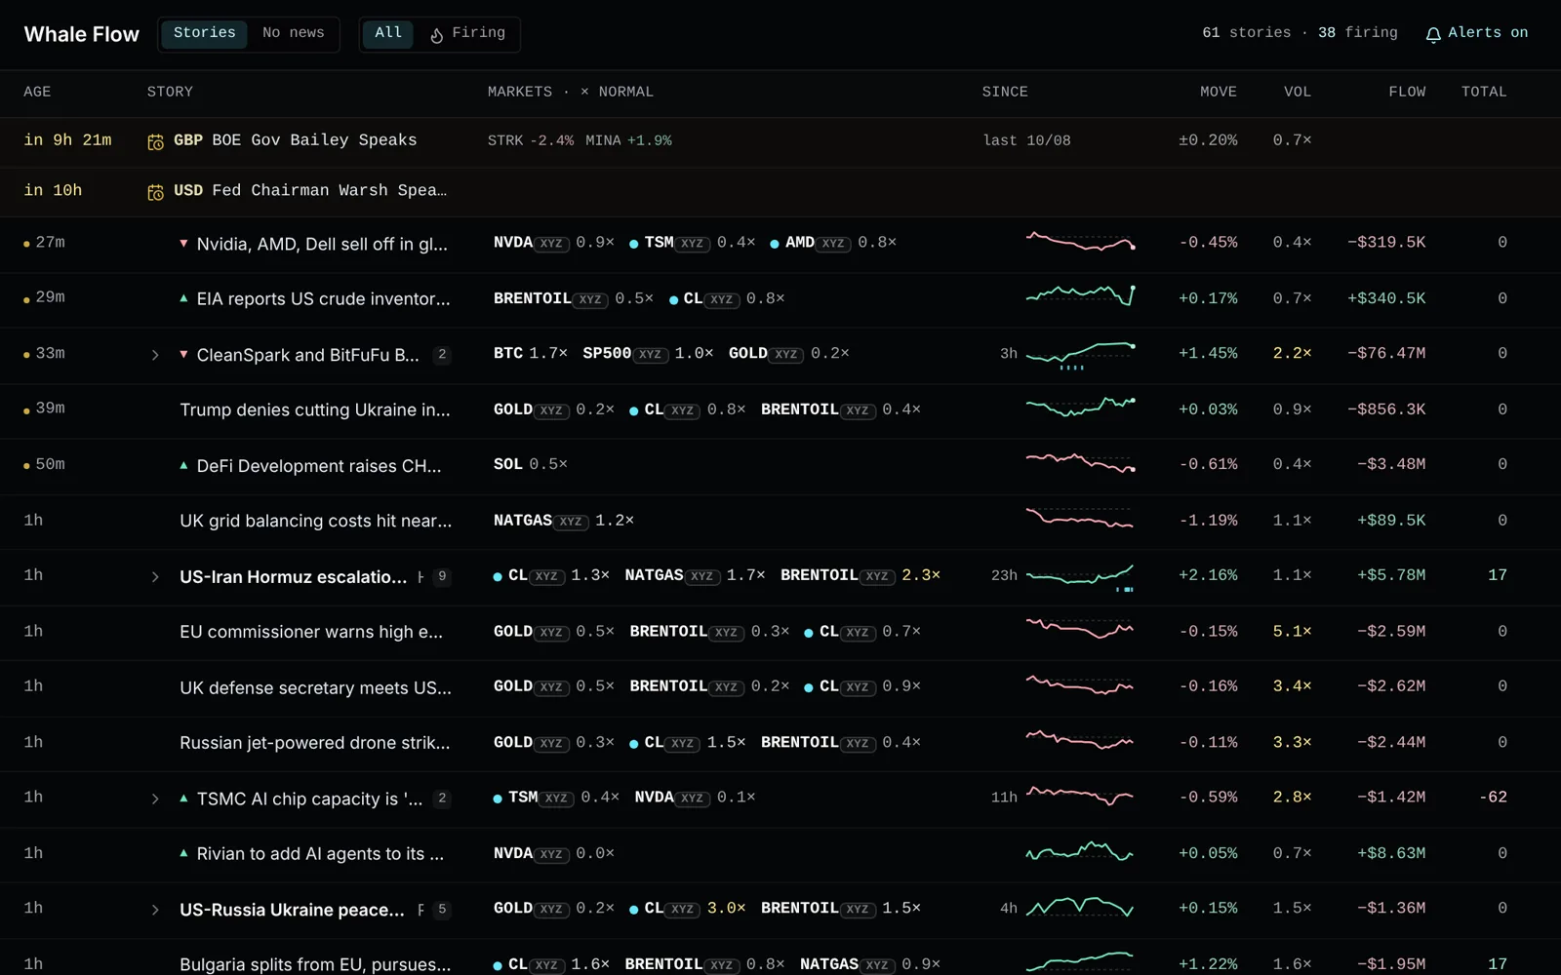Open the GBP BOE Gov Bailey Speaks event

(x=780, y=141)
